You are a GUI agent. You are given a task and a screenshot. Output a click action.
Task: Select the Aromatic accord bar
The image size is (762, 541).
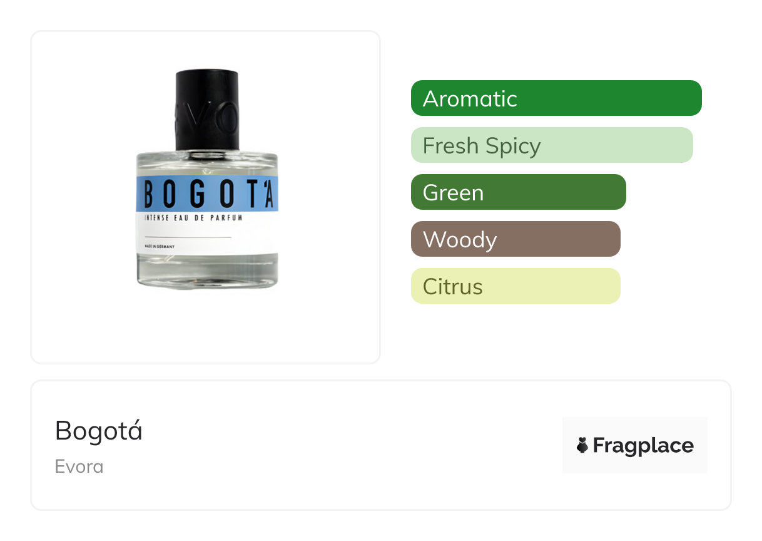[556, 98]
